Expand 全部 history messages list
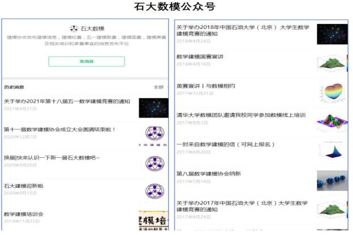This screenshot has width=353, height=235. tap(159, 87)
